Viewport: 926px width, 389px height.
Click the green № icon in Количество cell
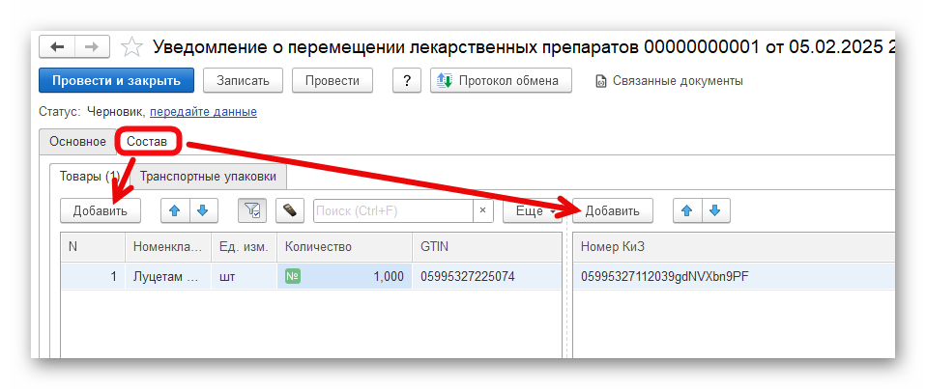click(292, 276)
